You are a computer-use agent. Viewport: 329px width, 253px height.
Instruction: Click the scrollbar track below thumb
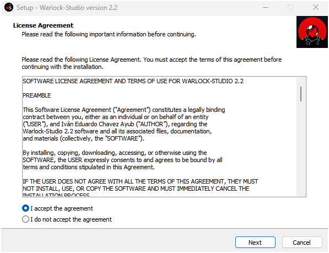[301, 149]
